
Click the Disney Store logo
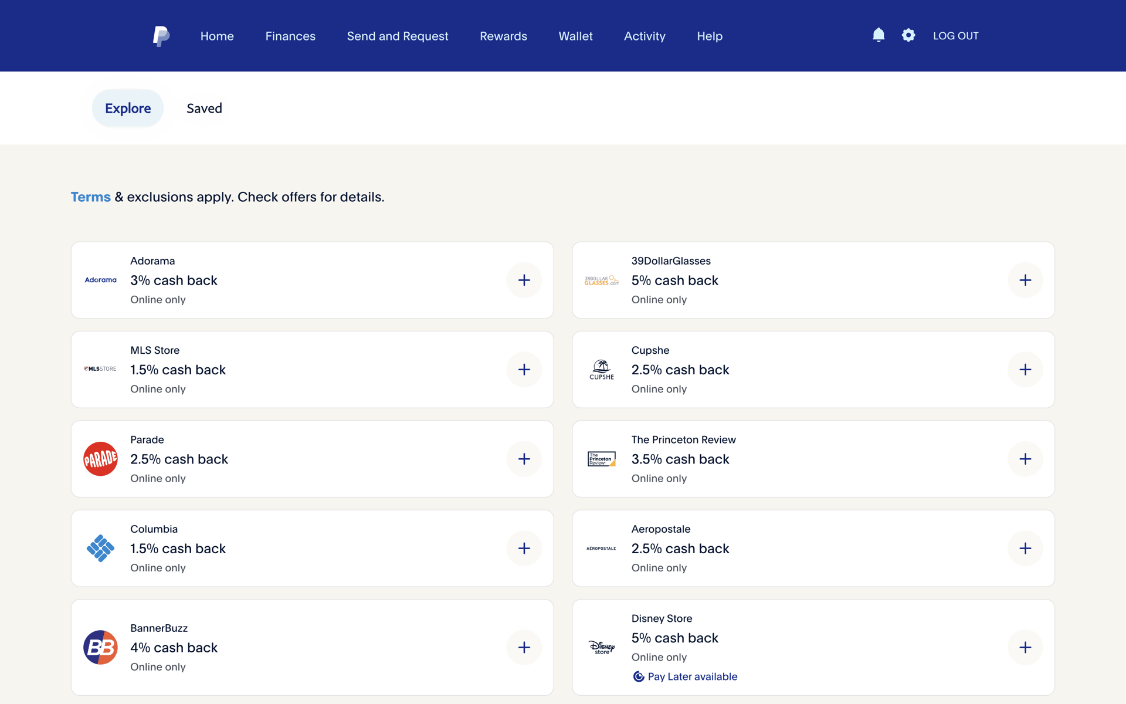click(x=602, y=648)
